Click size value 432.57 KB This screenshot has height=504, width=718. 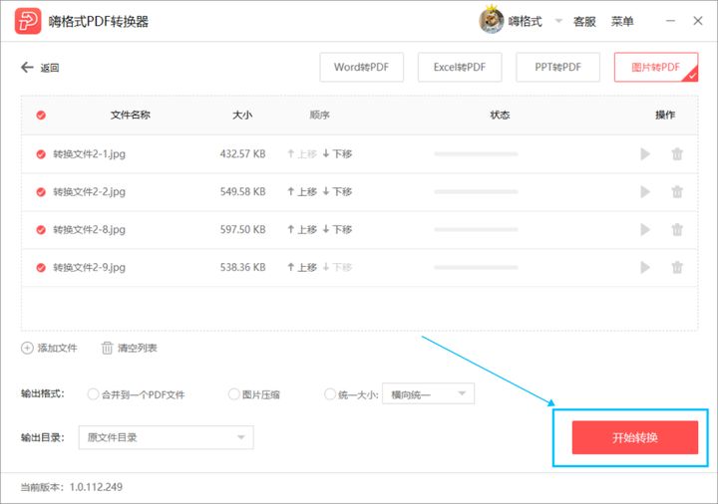pos(242,154)
